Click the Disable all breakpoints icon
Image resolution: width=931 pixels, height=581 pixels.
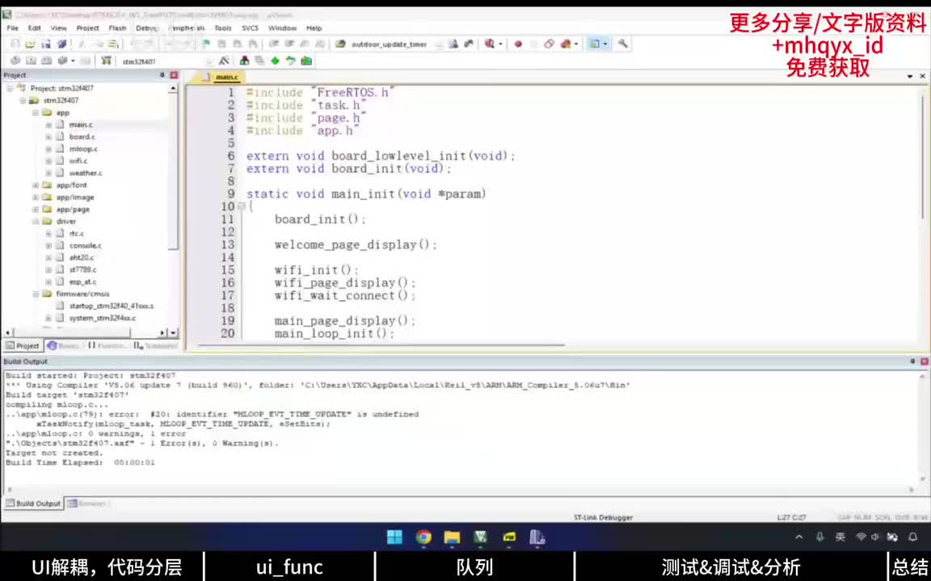tap(549, 44)
